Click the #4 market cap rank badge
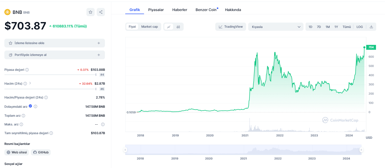385x168 pixels. [x=102, y=75]
